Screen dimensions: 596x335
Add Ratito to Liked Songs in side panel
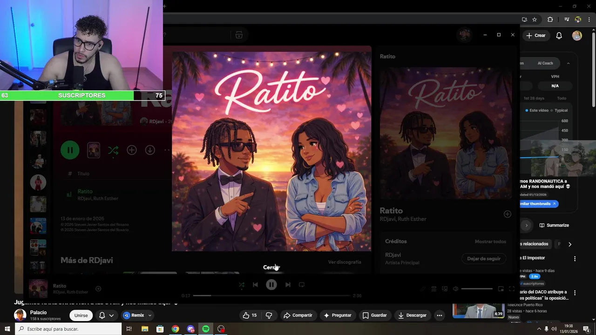(x=507, y=214)
